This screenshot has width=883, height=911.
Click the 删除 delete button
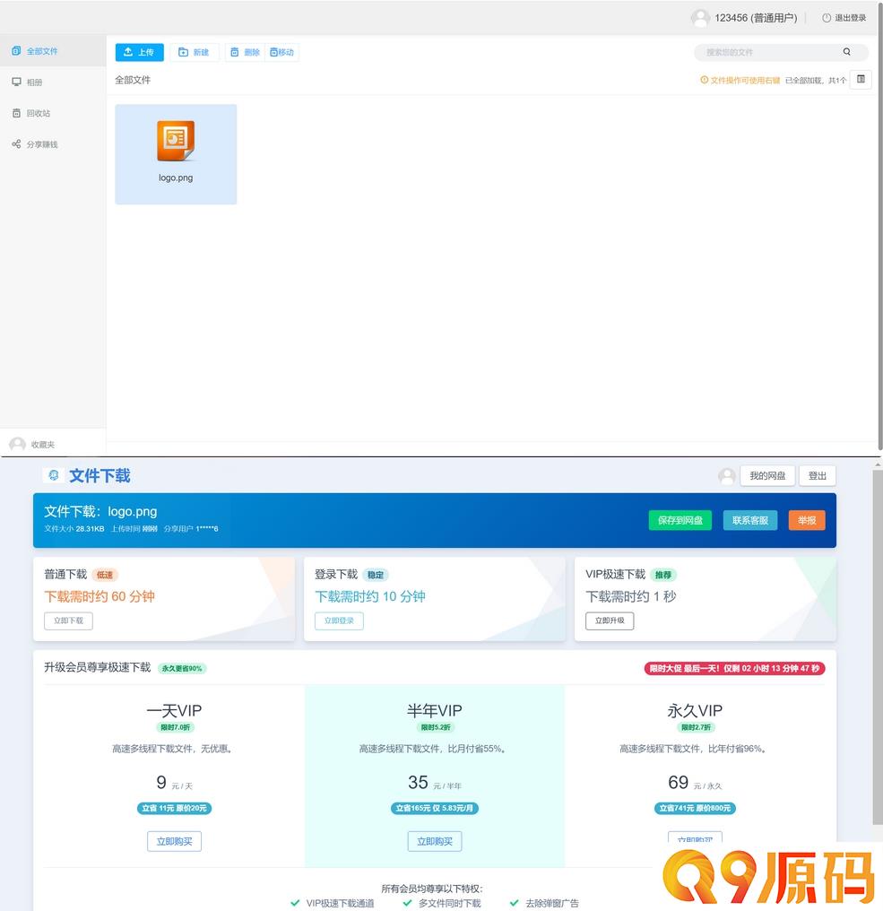pos(245,52)
